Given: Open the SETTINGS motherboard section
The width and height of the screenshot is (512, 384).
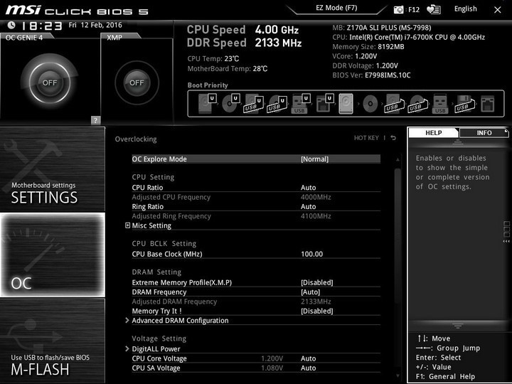Looking at the screenshot, I should (x=53, y=169).
